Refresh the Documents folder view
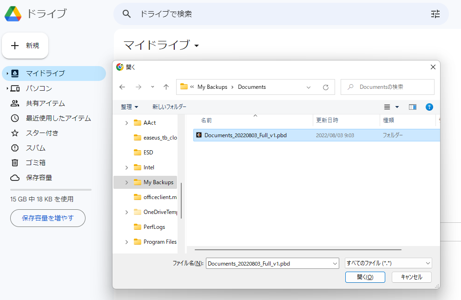Screen dimensions: 461x300 click(325, 87)
